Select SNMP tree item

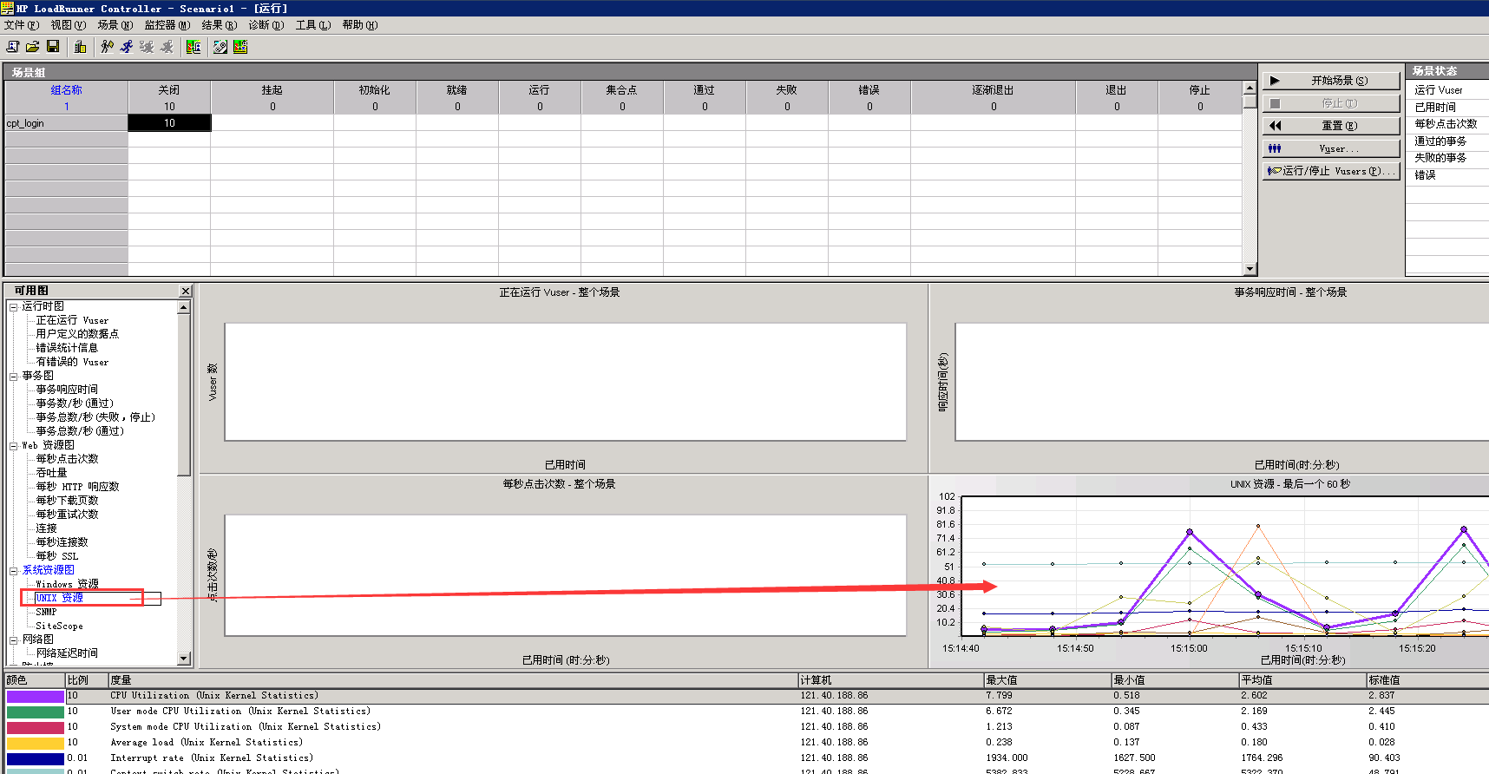[46, 612]
